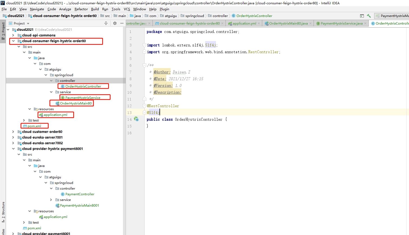Close the PaymentHystrixService.java editor tab
The height and width of the screenshot is (235, 409).
pyautogui.click(x=365, y=23)
